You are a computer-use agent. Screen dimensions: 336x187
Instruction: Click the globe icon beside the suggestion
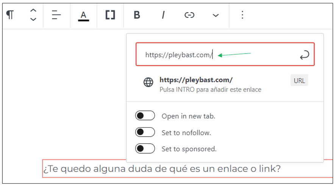pos(148,83)
